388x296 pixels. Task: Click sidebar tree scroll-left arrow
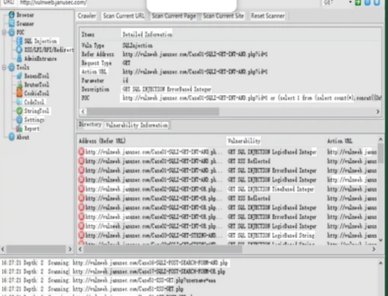click(x=3, y=249)
